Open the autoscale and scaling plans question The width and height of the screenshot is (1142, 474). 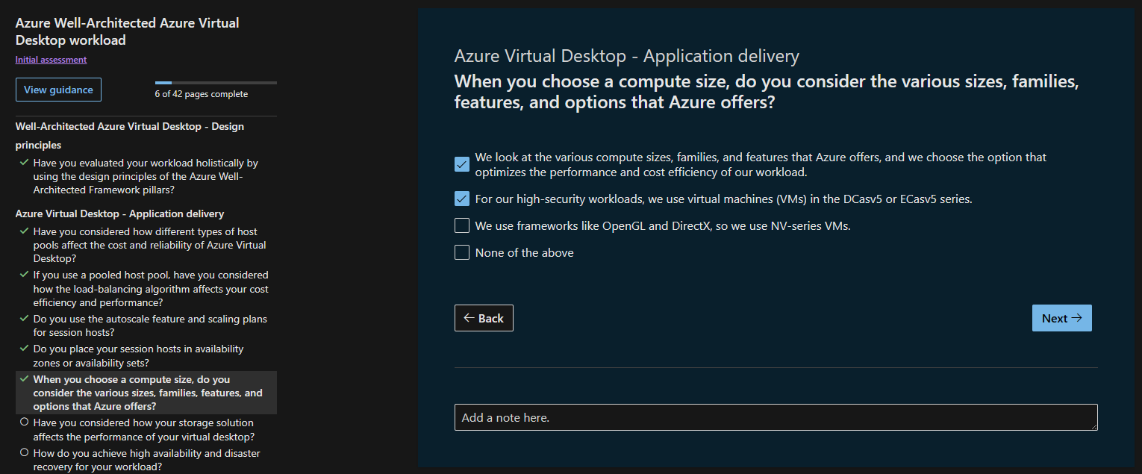tap(149, 325)
